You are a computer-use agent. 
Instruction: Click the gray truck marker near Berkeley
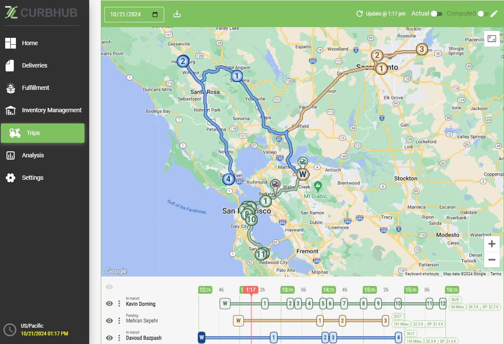(275, 185)
